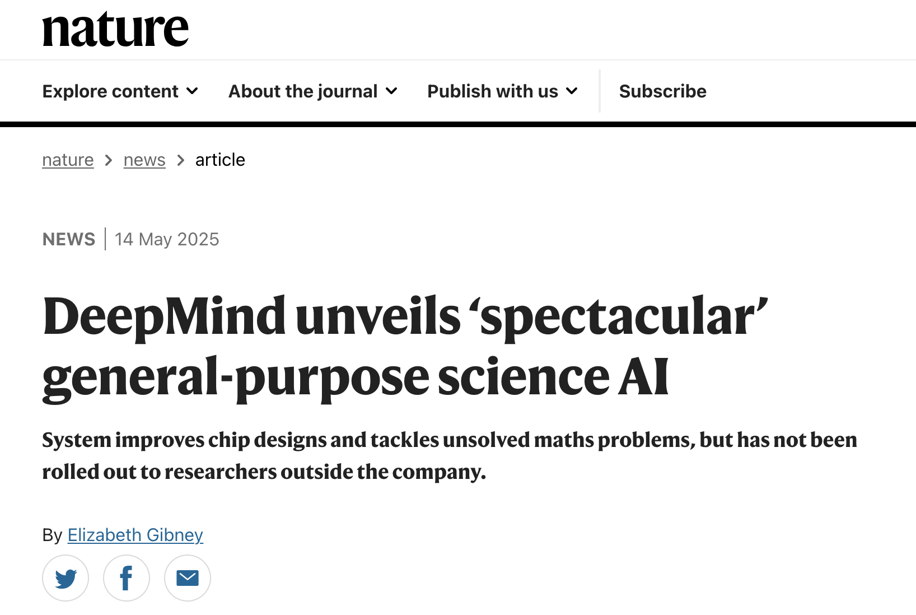916x615 pixels.
Task: Open the About the journal menu label
Action: pyautogui.click(x=303, y=91)
